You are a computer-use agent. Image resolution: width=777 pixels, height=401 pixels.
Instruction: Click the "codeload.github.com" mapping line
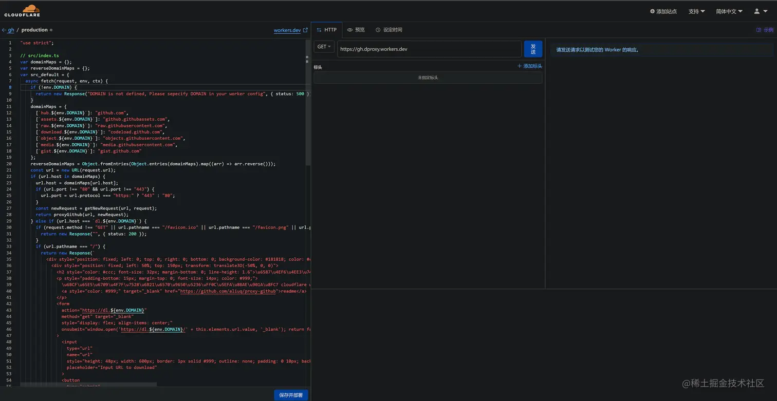pyautogui.click(x=100, y=132)
